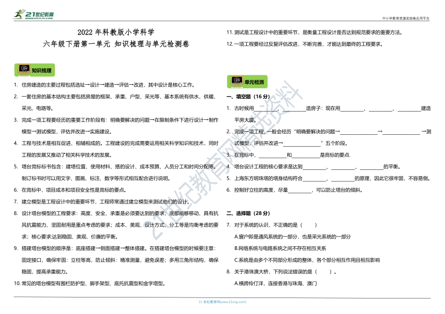This screenshot has height=314, width=445.
Task: Click the blackboard icon beside 单元检测
Action: pos(236,82)
